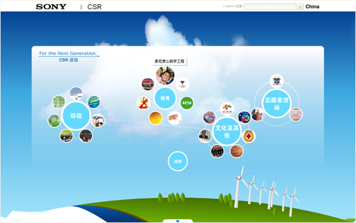
Task: Click the green leaf logo bubble
Action: coord(93,102)
